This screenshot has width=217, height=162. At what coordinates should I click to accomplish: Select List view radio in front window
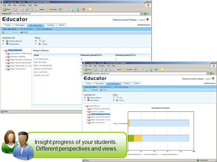coord(114,97)
